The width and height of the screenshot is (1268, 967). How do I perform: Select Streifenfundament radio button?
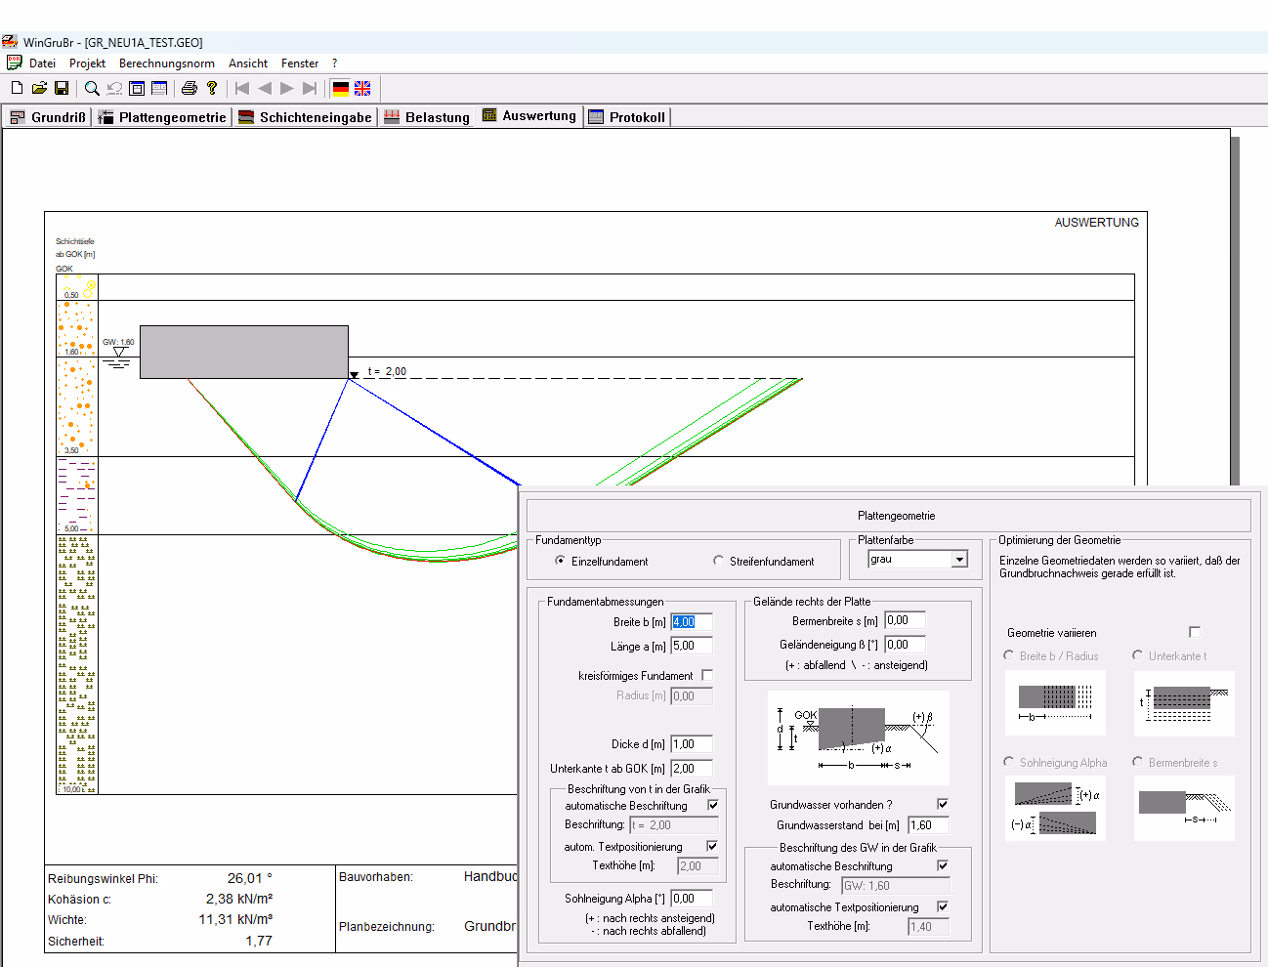point(719,561)
